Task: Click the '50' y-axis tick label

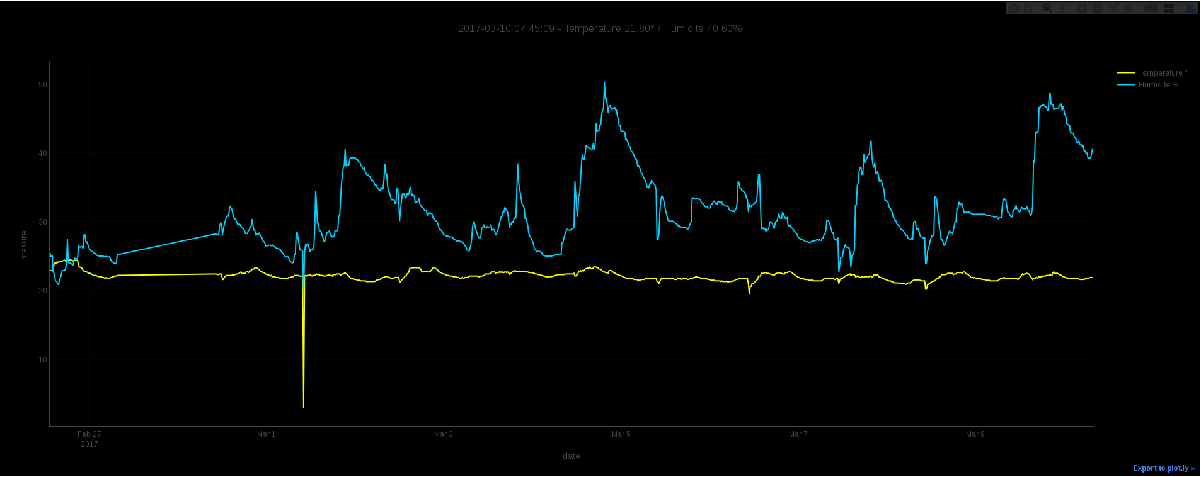Action: click(43, 85)
